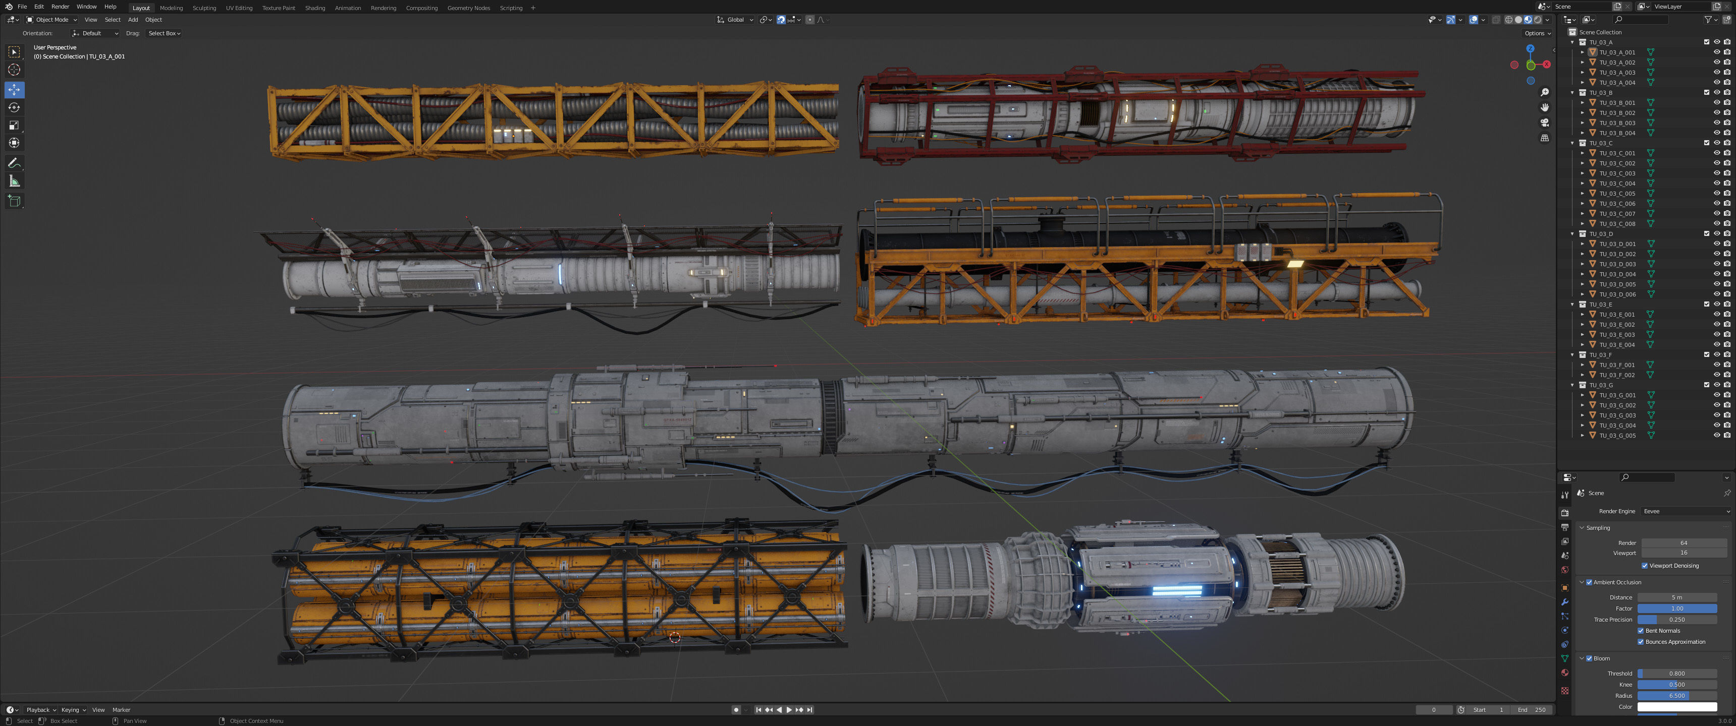Open the Tool properties tab

click(x=1565, y=495)
